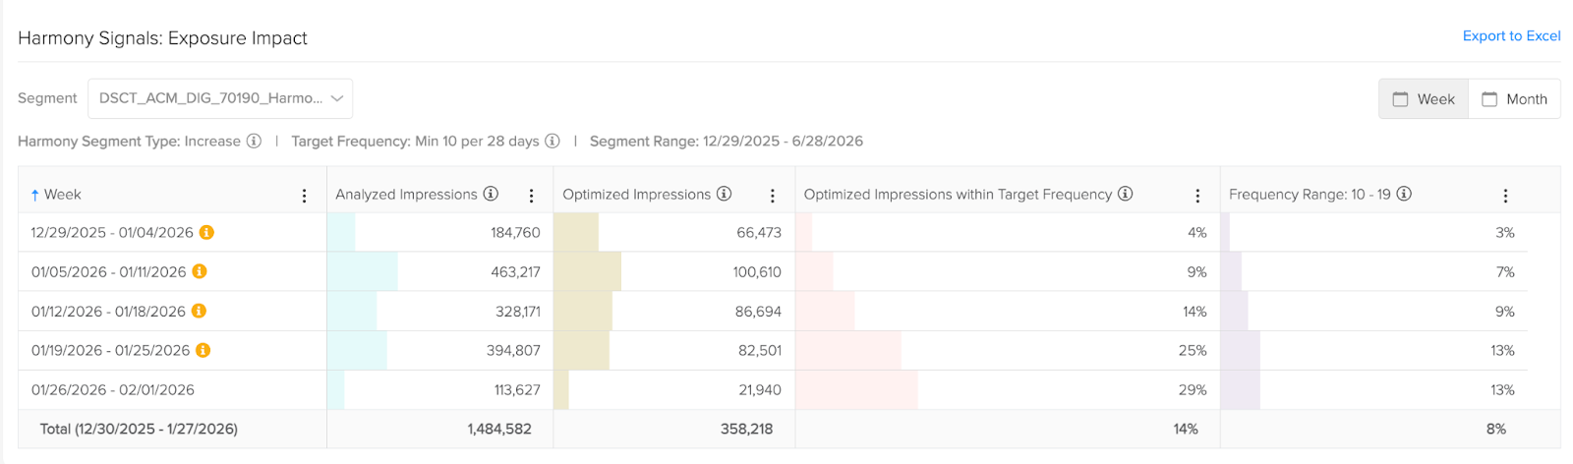The width and height of the screenshot is (1573, 464).
Task: Click info icon beside Harmony Segment Type
Action: [x=254, y=141]
